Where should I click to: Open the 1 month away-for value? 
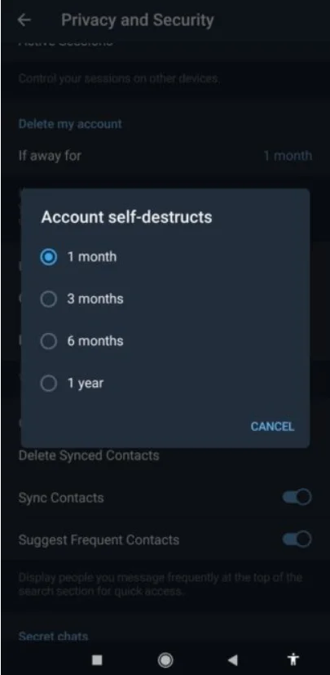tap(288, 155)
